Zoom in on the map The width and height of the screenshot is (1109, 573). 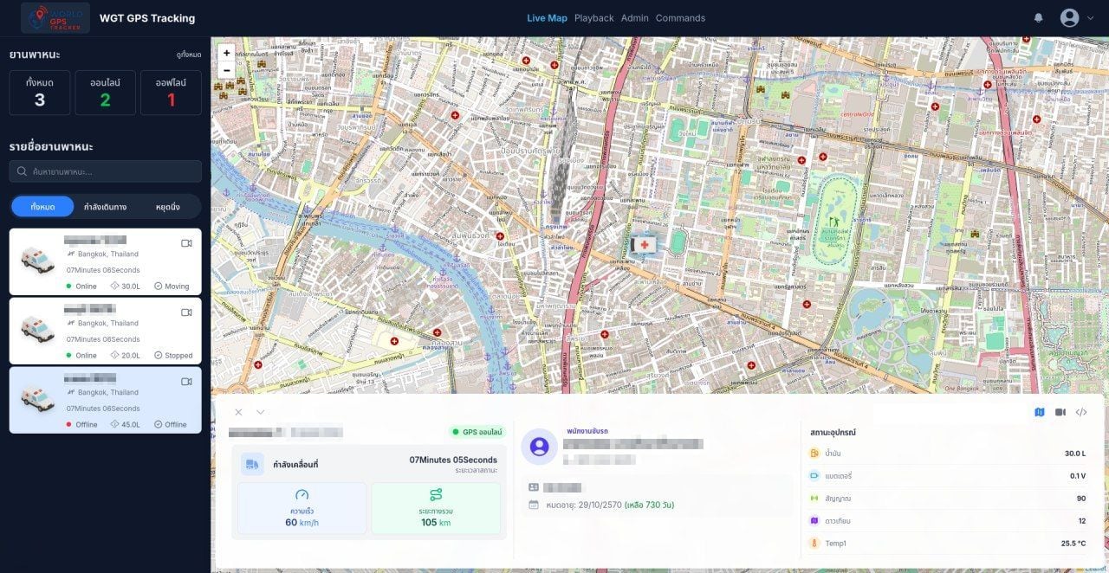(226, 53)
